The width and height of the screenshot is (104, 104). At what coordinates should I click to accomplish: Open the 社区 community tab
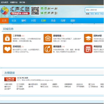14,21
